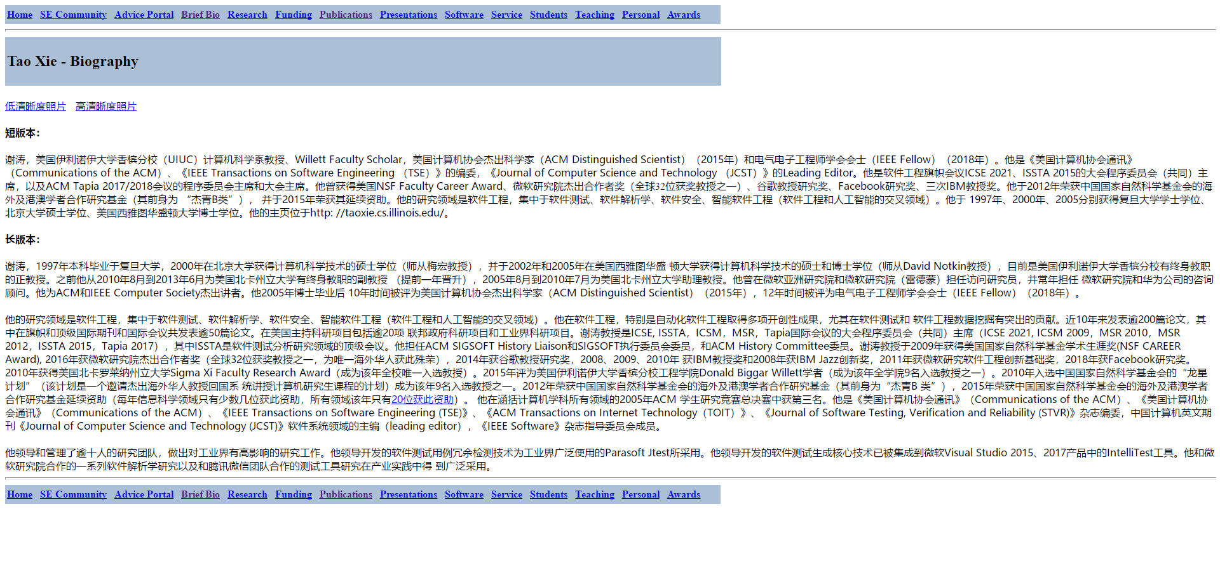Select Brief Bio in top navigation
The width and height of the screenshot is (1220, 568).
tap(200, 15)
